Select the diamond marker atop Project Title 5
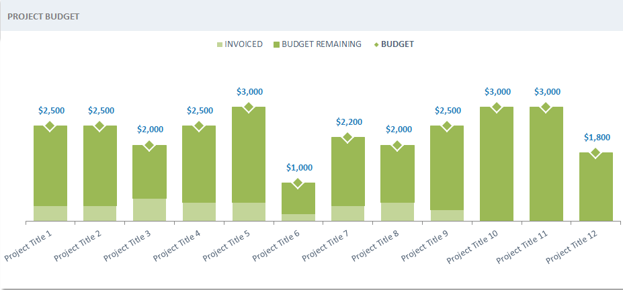The image size is (623, 290). click(x=249, y=107)
